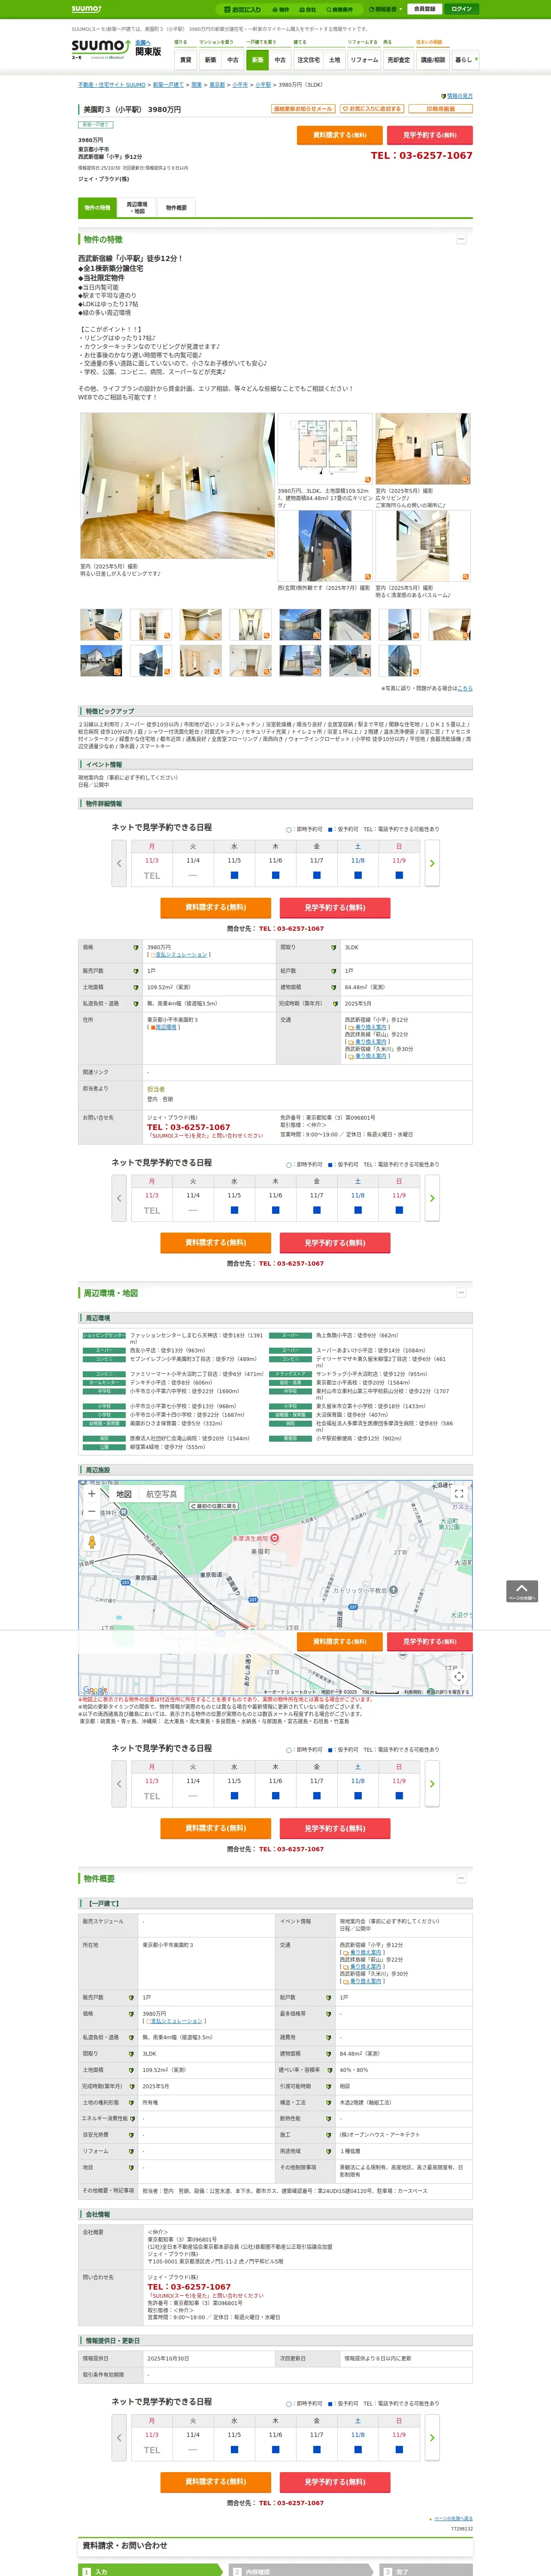The width and height of the screenshot is (551, 2576).
Task: Select the Street View pegman on the map
Action: [92, 1543]
